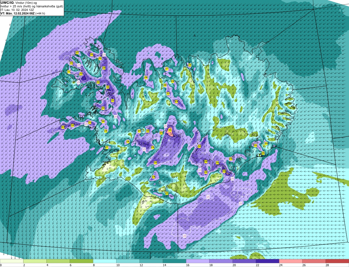
Task: Click the legend scale number 2
Action: [x=24, y=265]
